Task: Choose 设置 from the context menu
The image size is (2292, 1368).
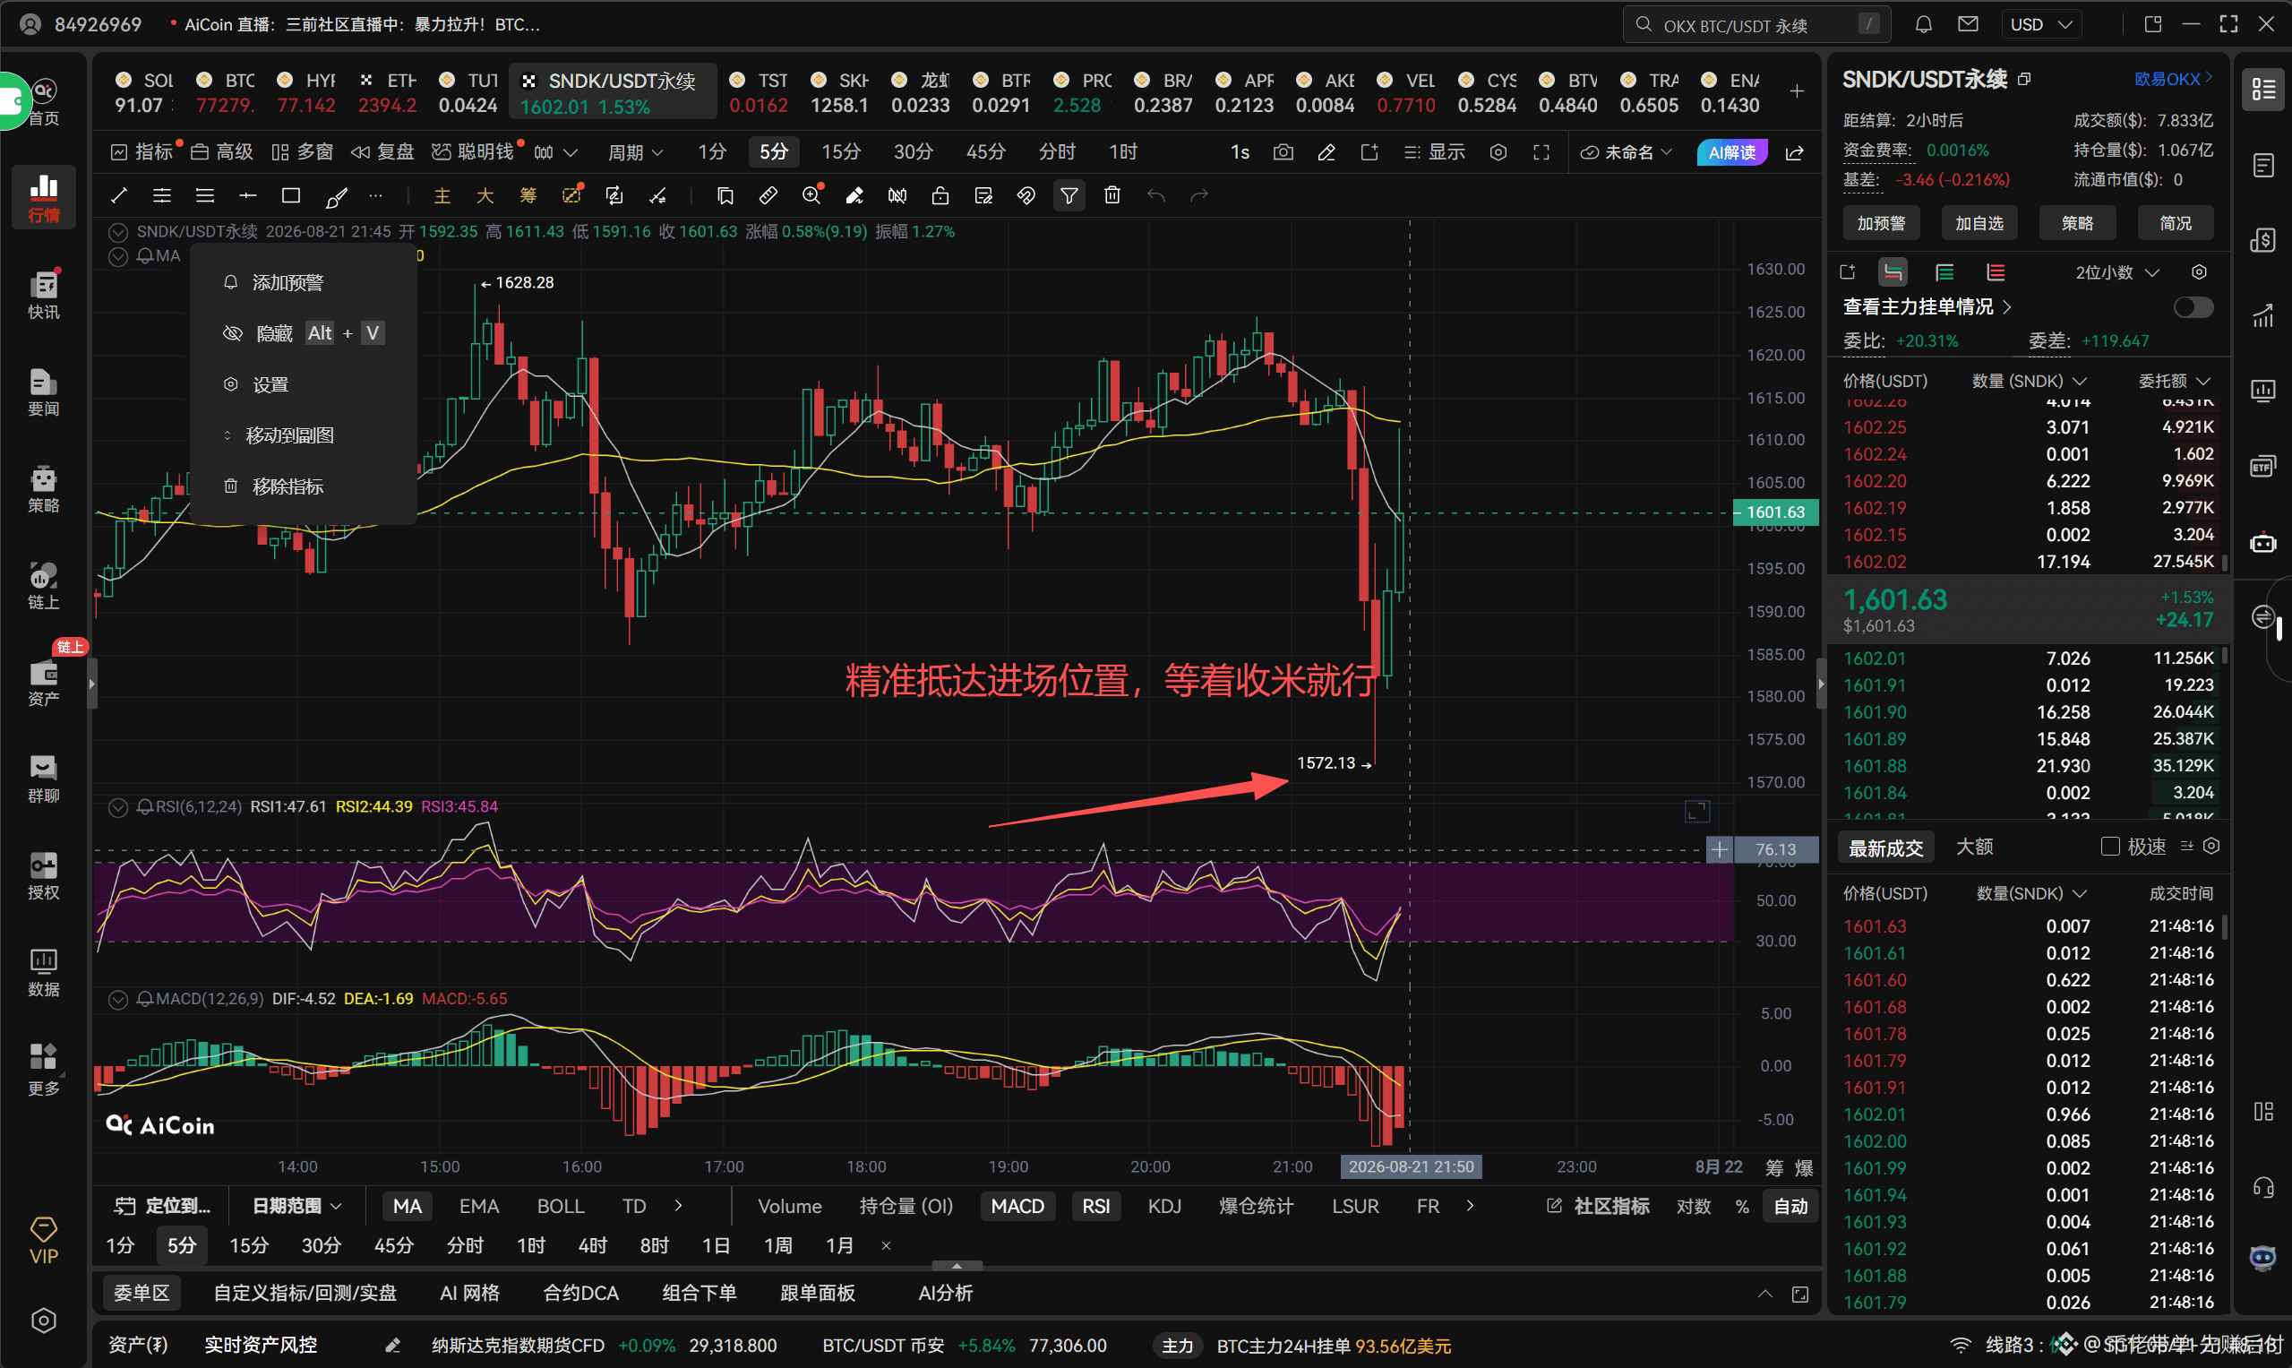Action: click(302, 384)
